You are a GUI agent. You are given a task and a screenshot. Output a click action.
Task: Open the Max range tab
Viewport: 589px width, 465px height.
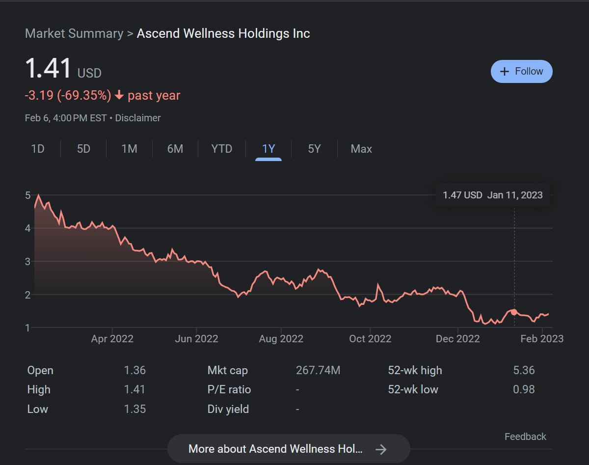[361, 149]
